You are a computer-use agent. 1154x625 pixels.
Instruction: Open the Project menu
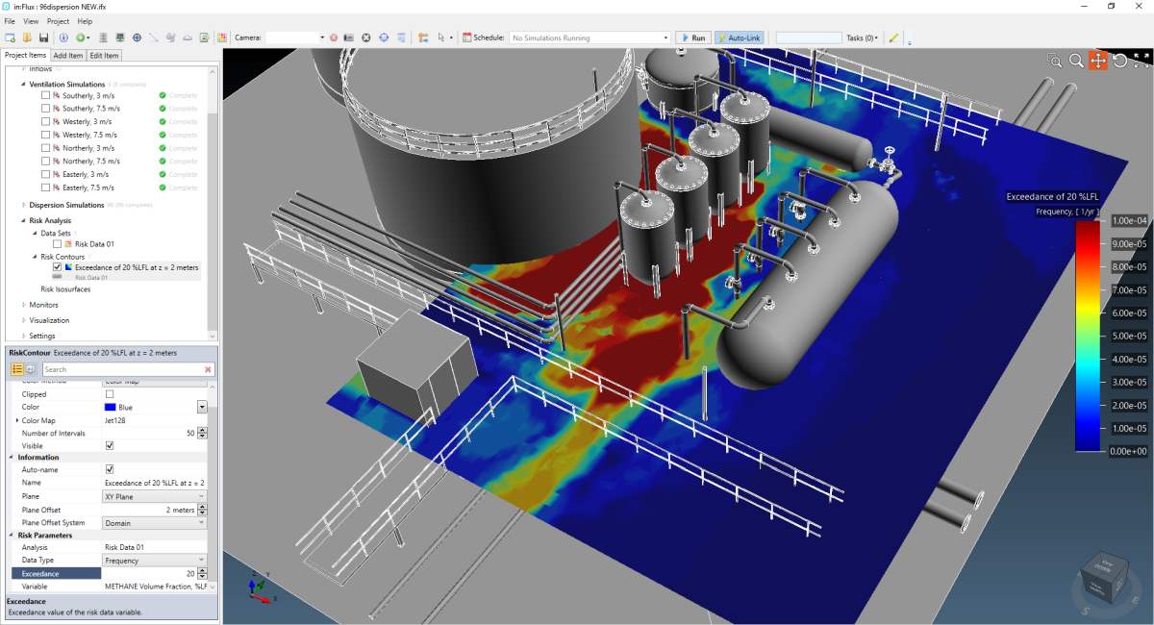57,20
